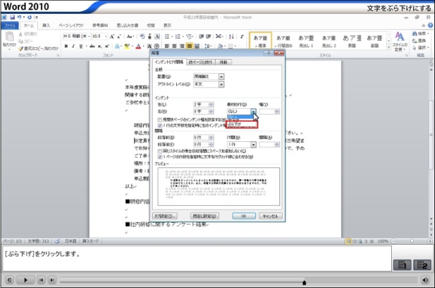435x288 pixels.
Task: Switch to the third dialog tab 体裁
Action: pyautogui.click(x=223, y=62)
